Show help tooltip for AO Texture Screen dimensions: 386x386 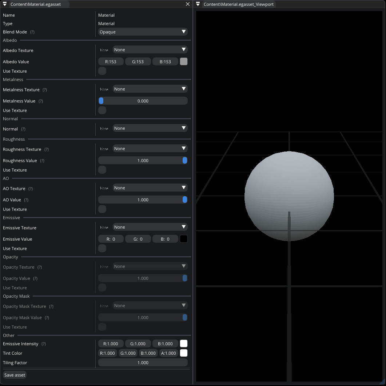31,189
